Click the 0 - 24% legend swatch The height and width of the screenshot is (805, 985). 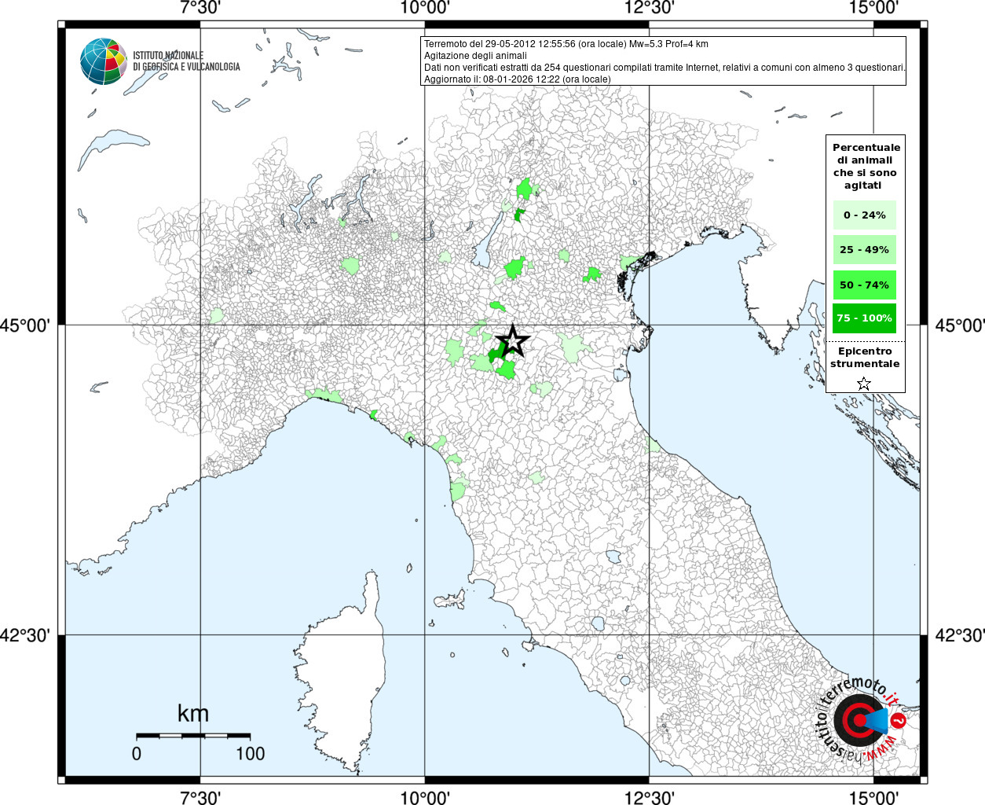click(x=865, y=215)
